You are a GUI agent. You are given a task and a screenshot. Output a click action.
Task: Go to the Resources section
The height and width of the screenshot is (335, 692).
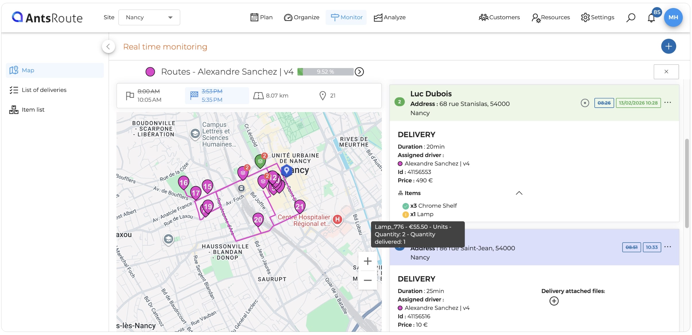coord(550,18)
